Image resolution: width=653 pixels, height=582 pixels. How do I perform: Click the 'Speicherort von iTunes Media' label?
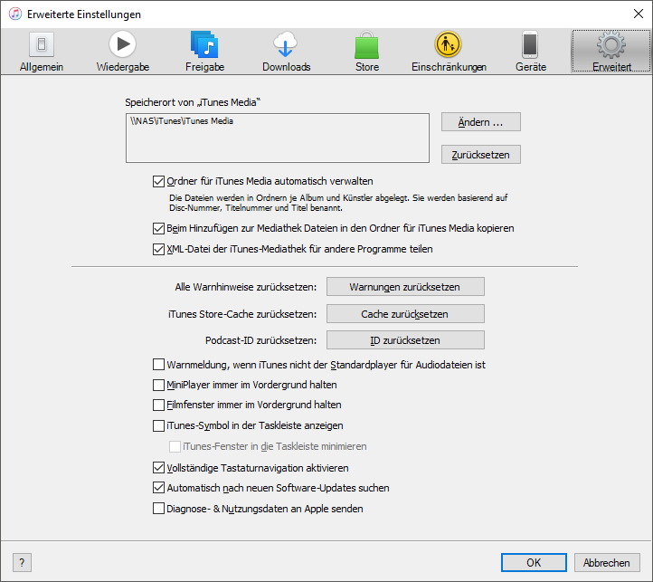pos(193,102)
